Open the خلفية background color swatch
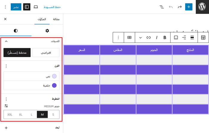The height and width of the screenshot is (133, 209). pos(31,85)
